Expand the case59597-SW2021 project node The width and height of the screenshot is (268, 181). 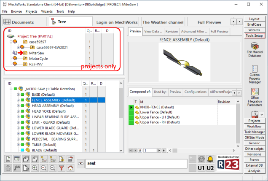18,47
